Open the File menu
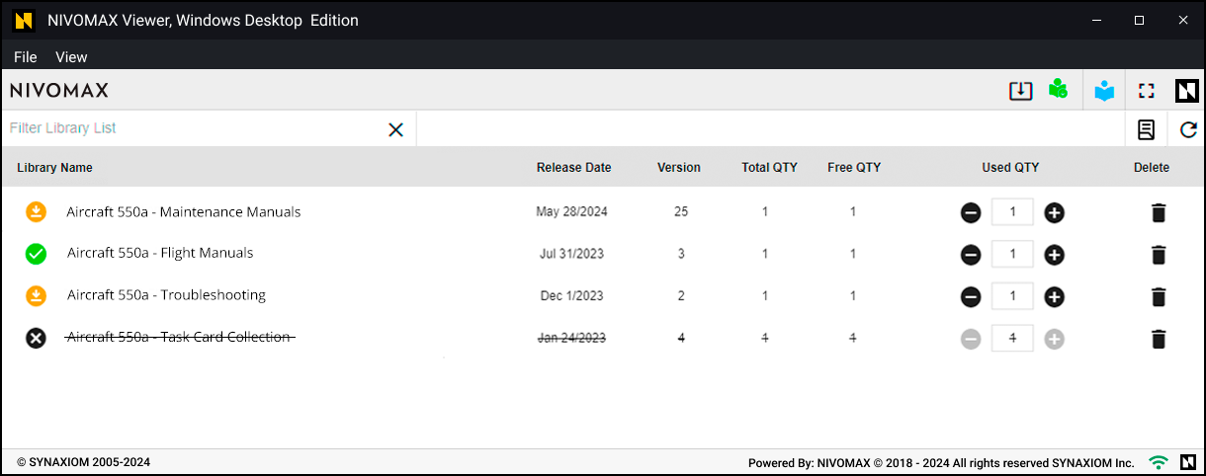The height and width of the screenshot is (476, 1206). (26, 57)
